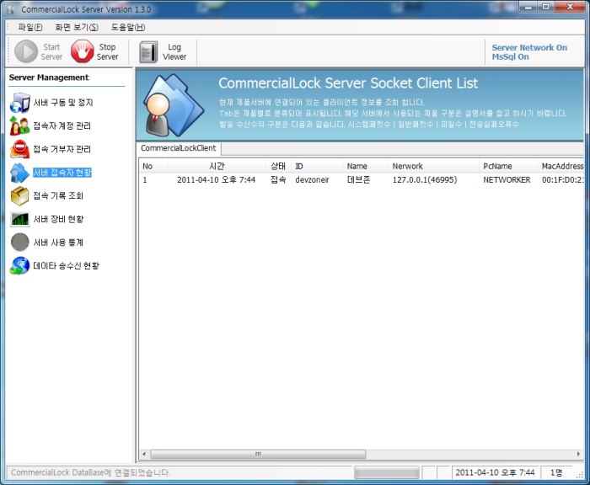This screenshot has width=590, height=485.
Task: Click the 접속 기록 조회 box icon
Action: pos(19,196)
